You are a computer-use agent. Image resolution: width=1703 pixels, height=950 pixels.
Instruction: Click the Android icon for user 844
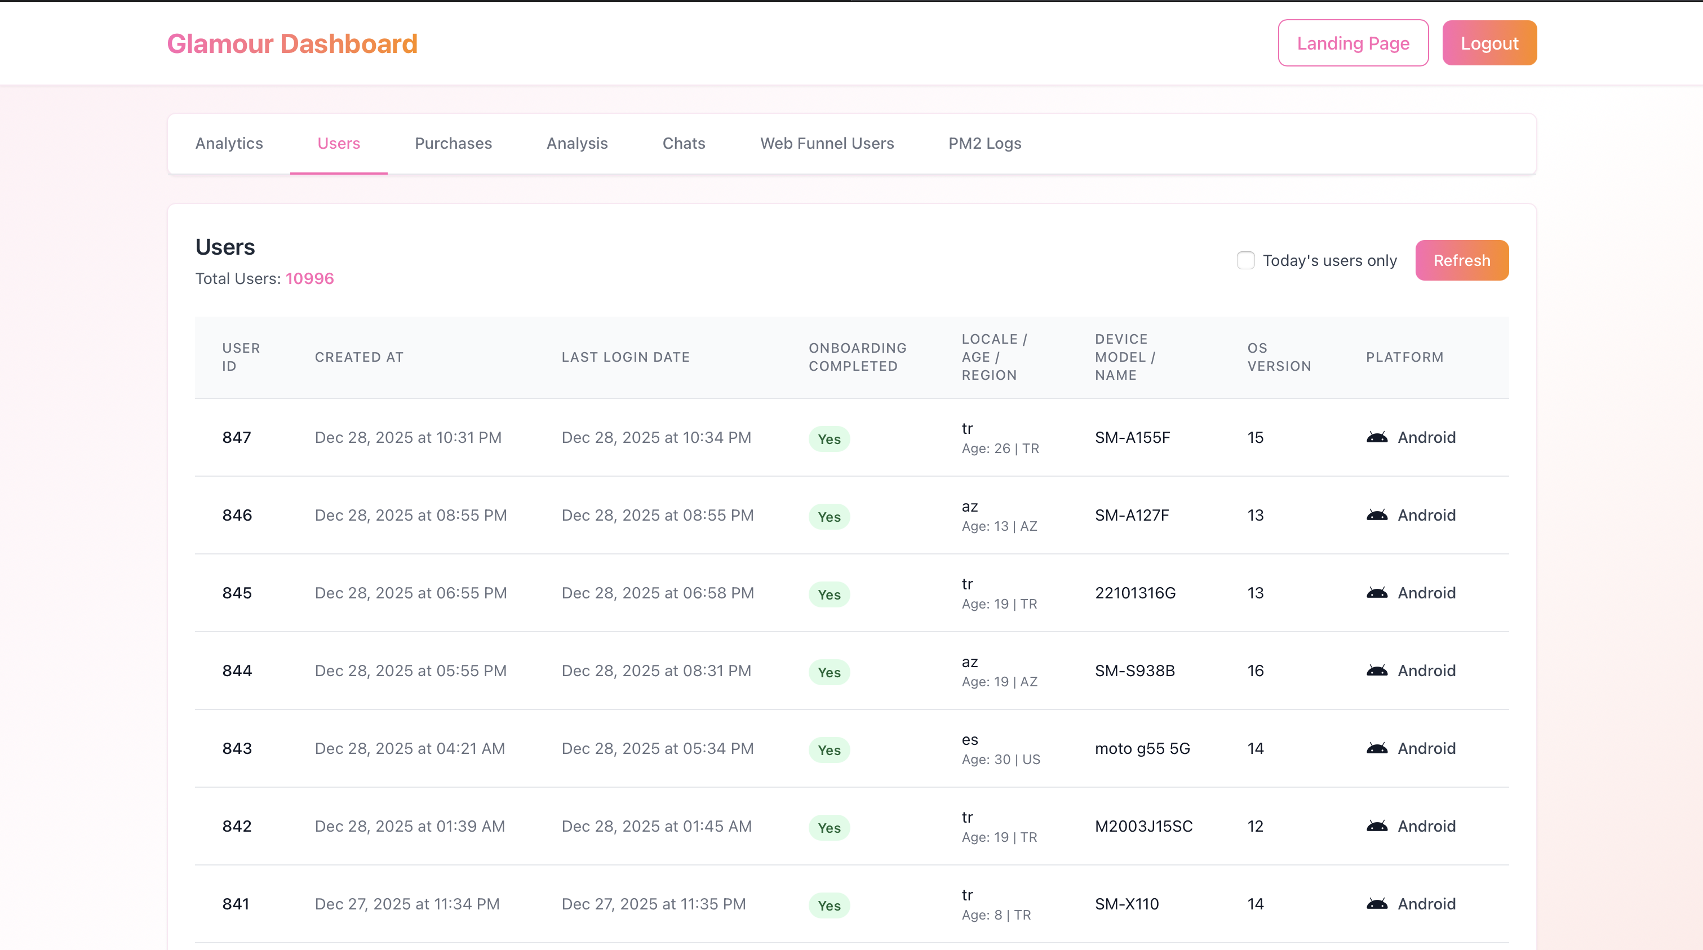pos(1378,671)
